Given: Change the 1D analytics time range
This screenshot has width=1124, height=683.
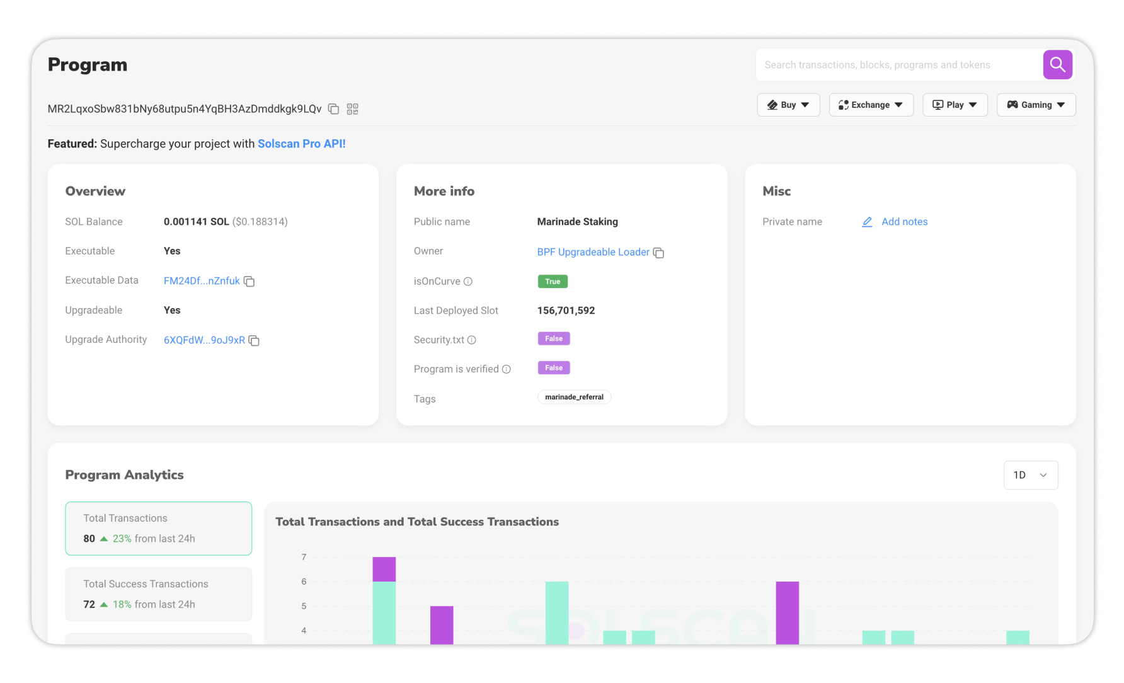Looking at the screenshot, I should click(x=1031, y=475).
